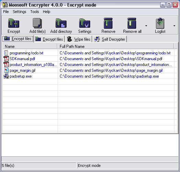Click the Remove toolbar icon
Screen dimensions: 180x172
pyautogui.click(x=108, y=23)
